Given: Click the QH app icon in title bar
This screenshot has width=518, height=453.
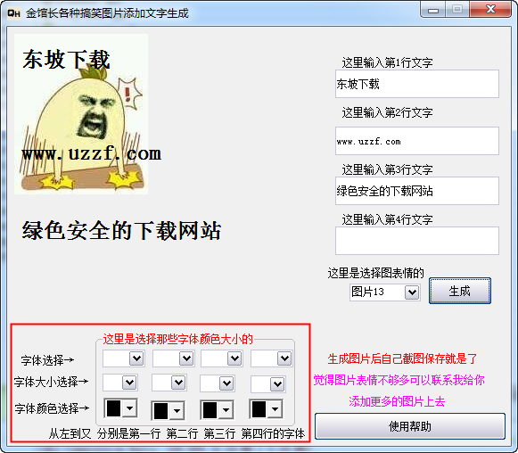Looking at the screenshot, I should click(x=13, y=13).
